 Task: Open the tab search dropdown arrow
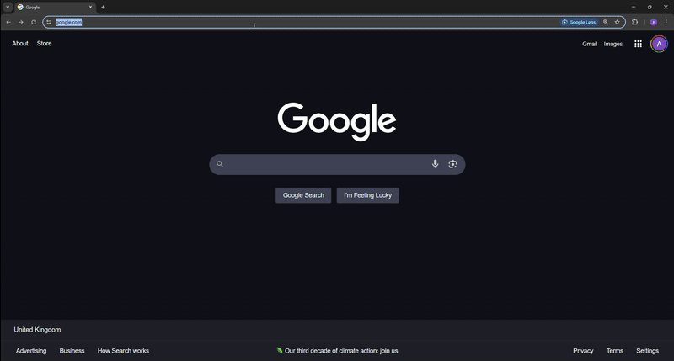[8, 7]
